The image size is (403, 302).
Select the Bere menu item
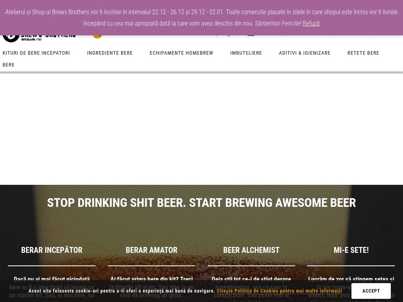(9, 64)
